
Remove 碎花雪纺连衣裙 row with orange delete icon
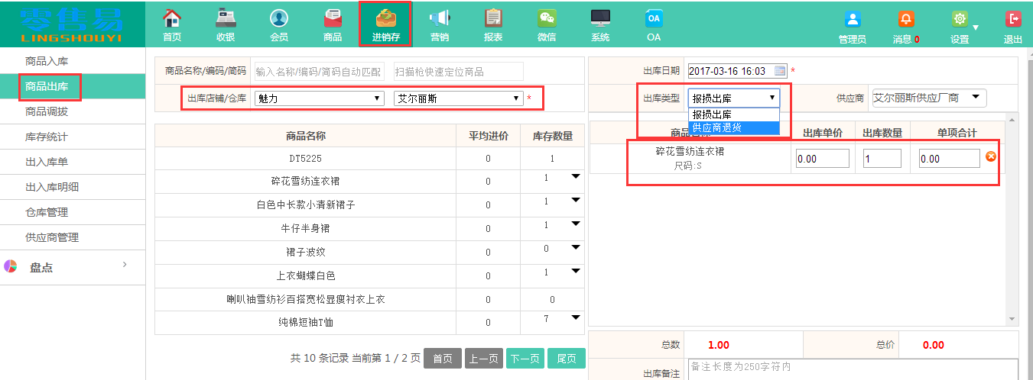tap(991, 156)
